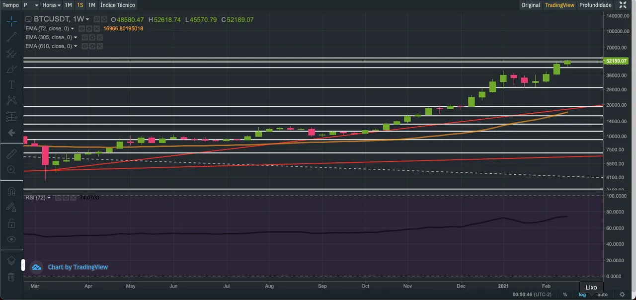The image size is (636, 300).
Task: Select the text annotation tool
Action: (x=11, y=85)
